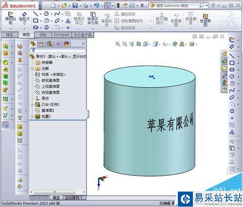Viewport: 243px width, 207px height.
Task: Open the Evaluate (评估) tab
Action: pos(43,35)
